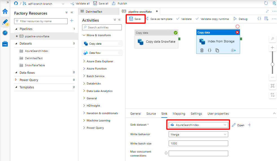Hide the Factory Resources panel
This screenshot has width=277, height=161.
coord(72,12)
